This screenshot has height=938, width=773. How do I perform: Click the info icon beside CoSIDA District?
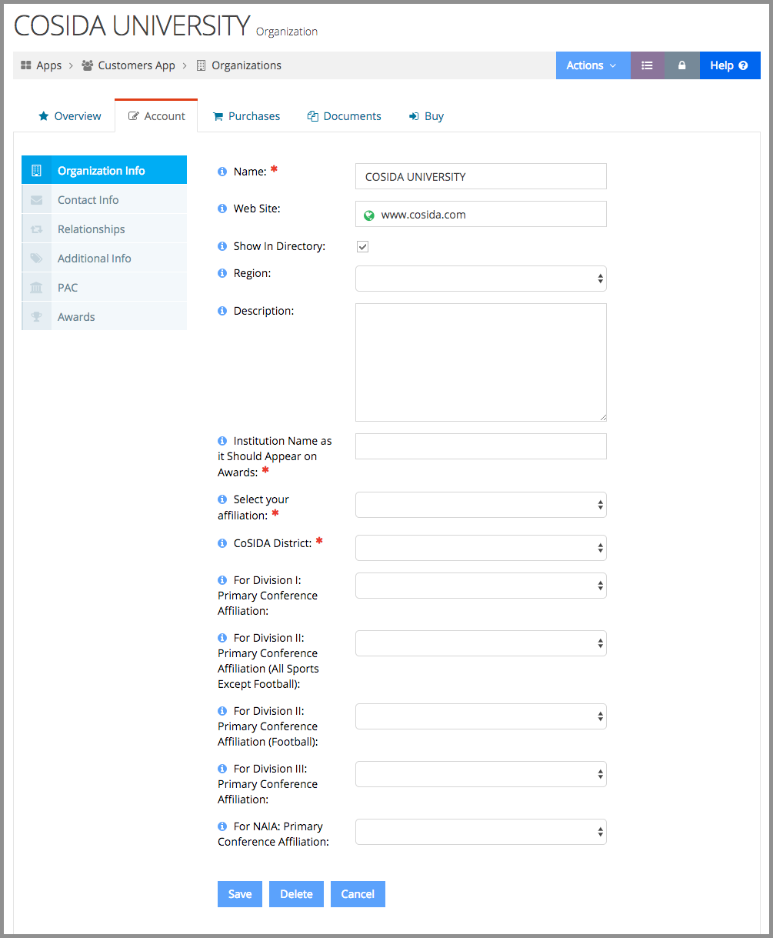pyautogui.click(x=222, y=543)
